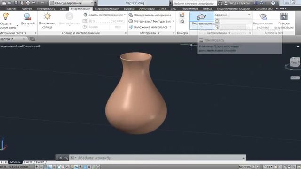Switch to the Аннотации ribbon tab
This screenshot has height=169, width=301.
click(x=147, y=8)
